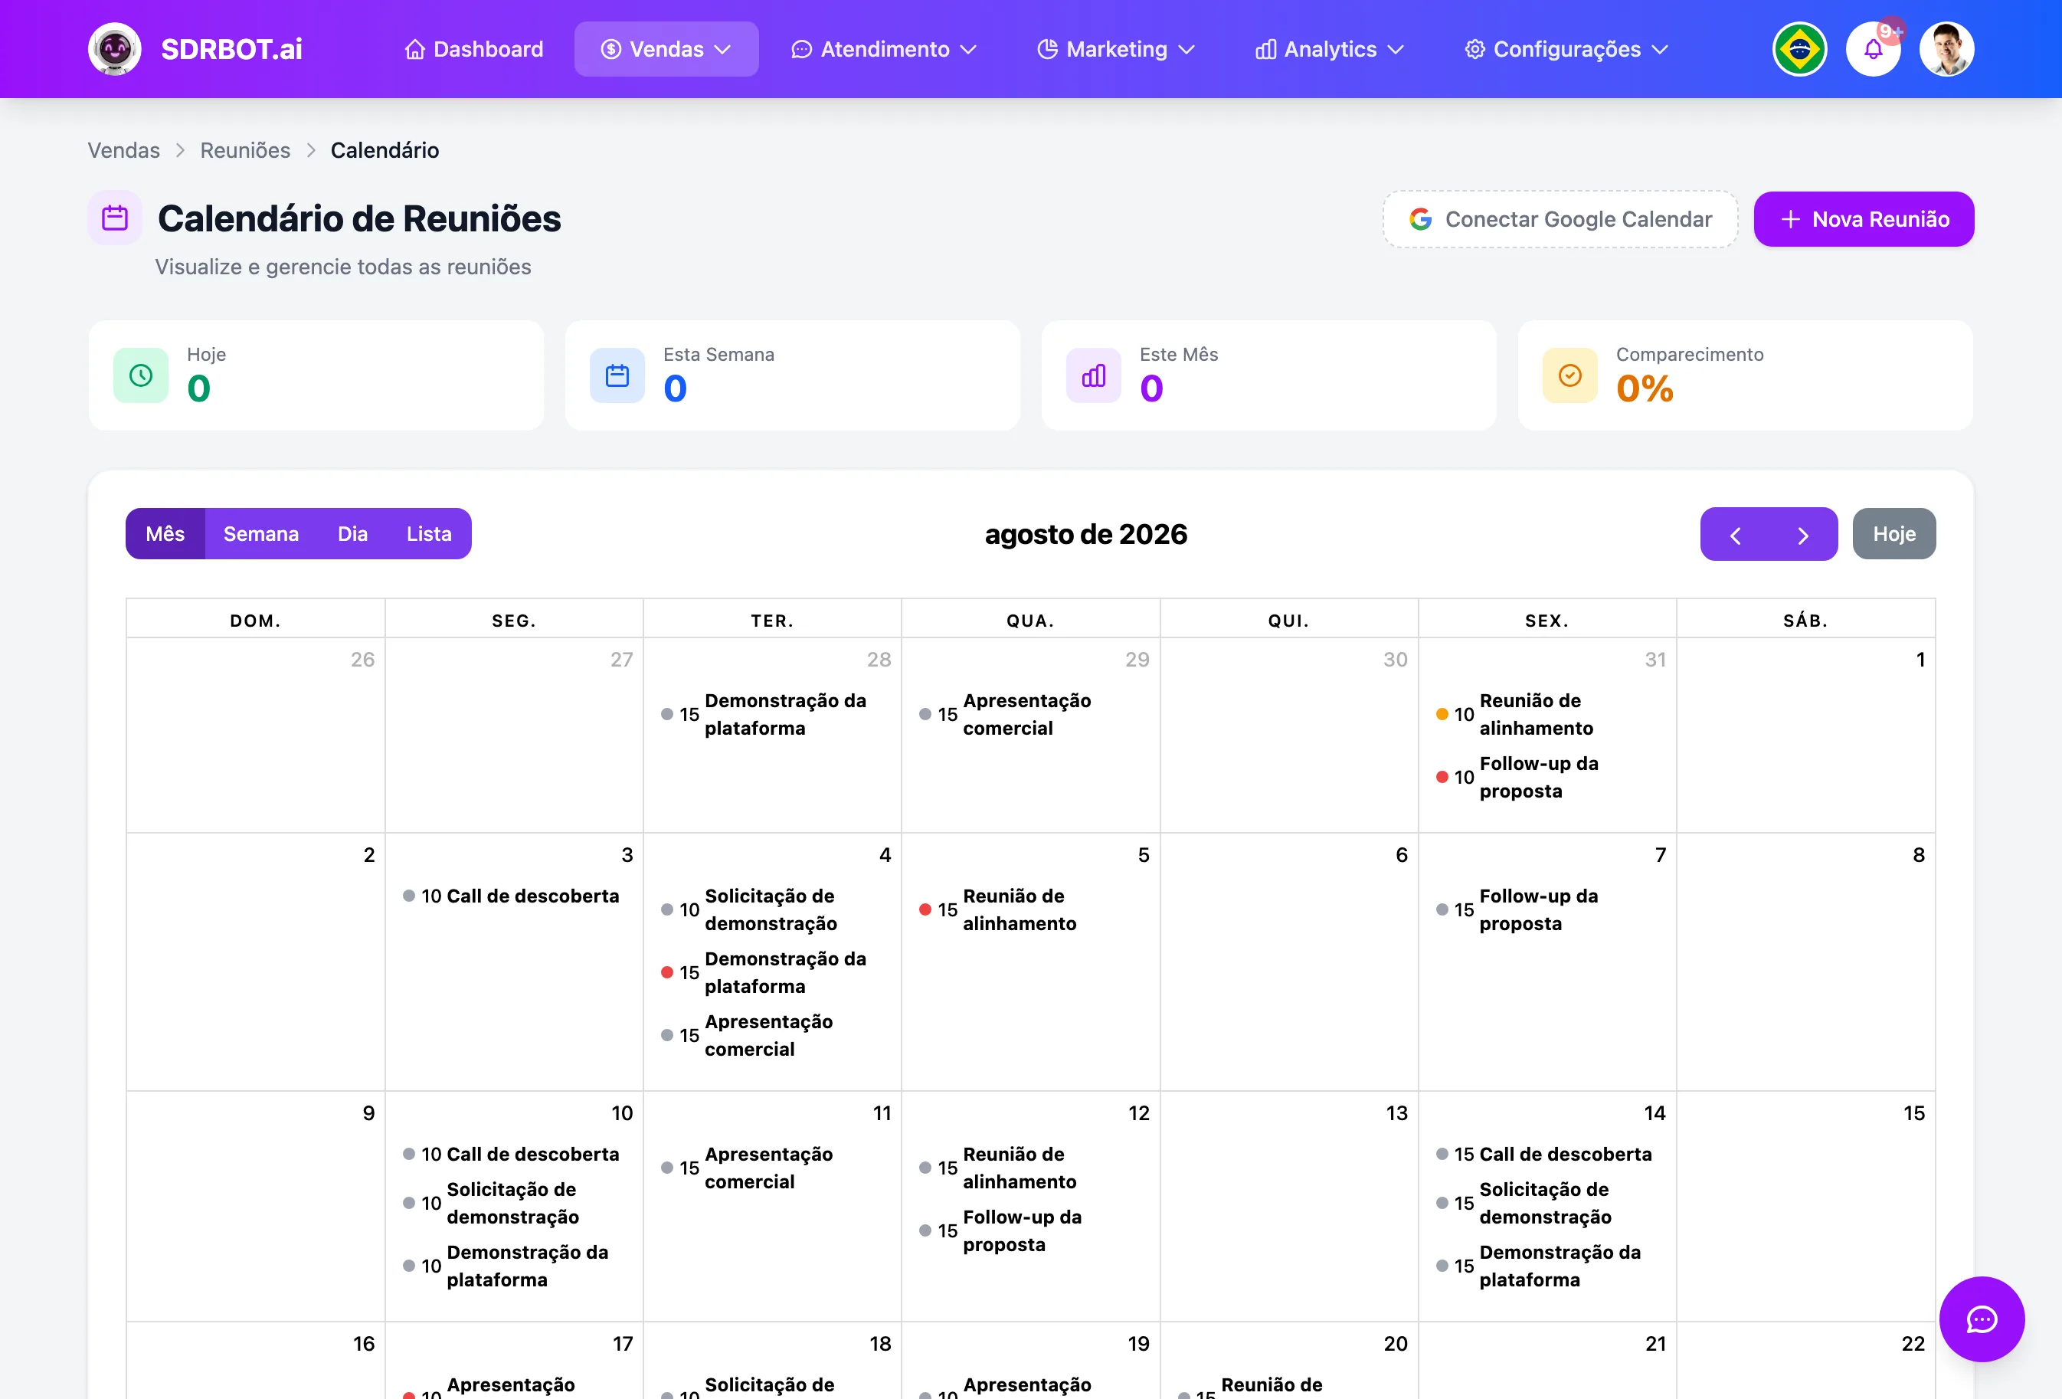
Task: Open Demonstração da plataforma event on day 14
Action: click(1546, 1266)
